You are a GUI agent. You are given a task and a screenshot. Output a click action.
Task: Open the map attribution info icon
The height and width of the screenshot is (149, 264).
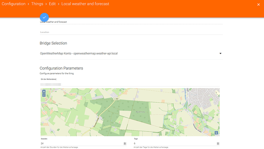216,133
